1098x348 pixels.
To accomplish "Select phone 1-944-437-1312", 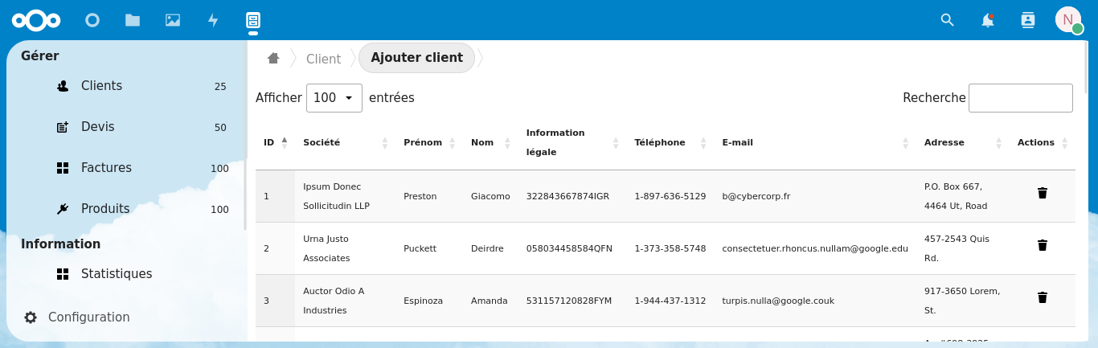I will pyautogui.click(x=670, y=301).
